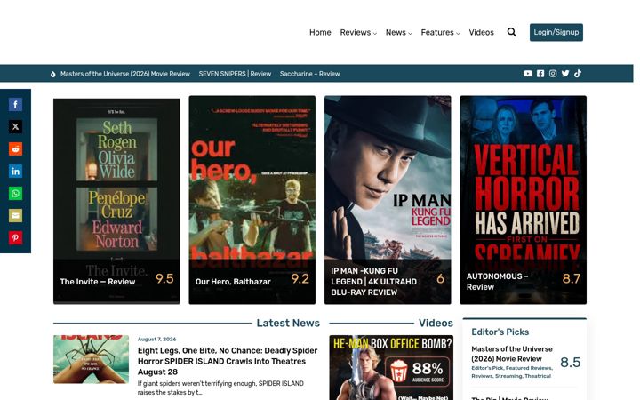The image size is (640, 400).
Task: Open the Spider Island news thumbnail
Action: (91, 360)
